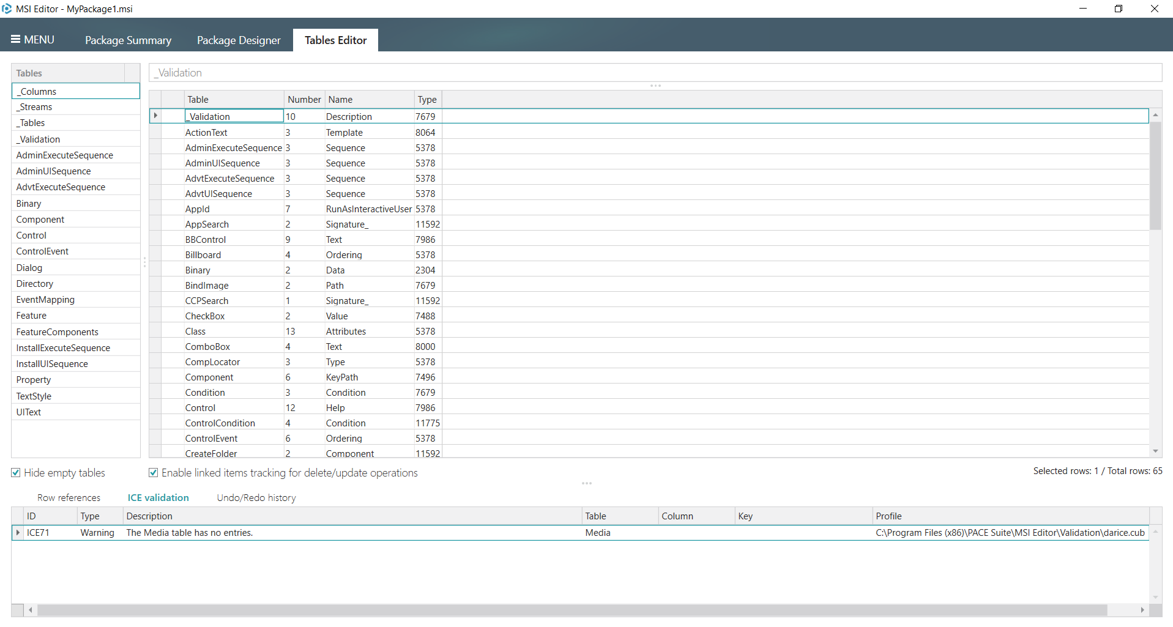This screenshot has width=1173, height=627.
Task: Click the KeyPath name cell
Action: (x=369, y=377)
